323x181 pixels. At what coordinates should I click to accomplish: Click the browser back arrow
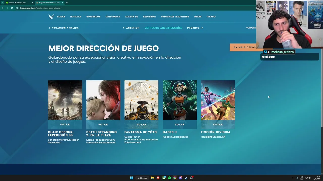(x=3, y=8)
